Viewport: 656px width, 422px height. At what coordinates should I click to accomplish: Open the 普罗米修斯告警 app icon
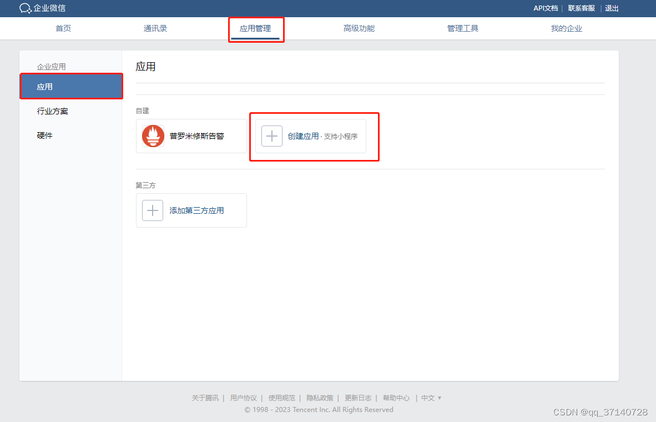pyautogui.click(x=153, y=136)
